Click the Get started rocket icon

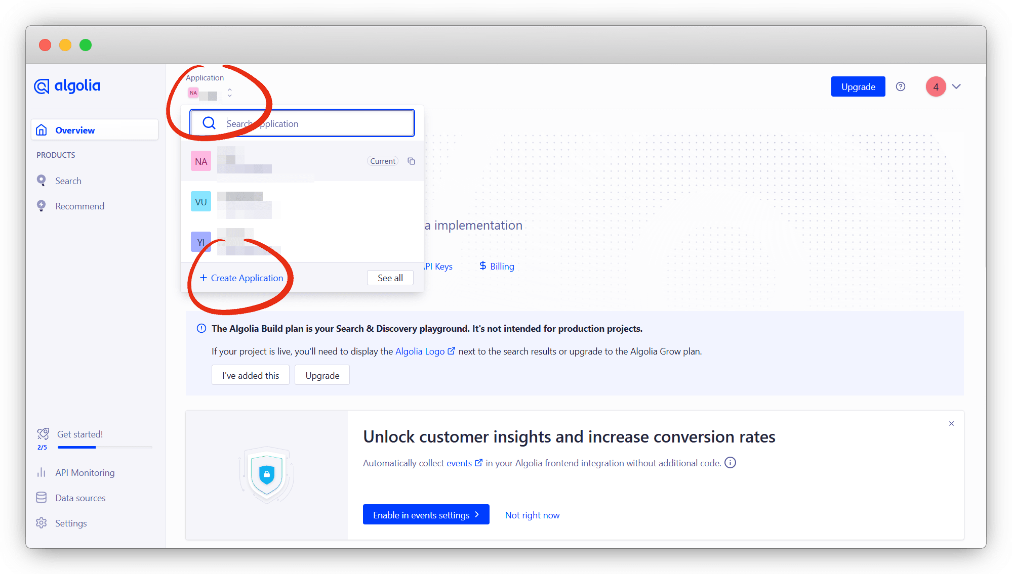(x=43, y=434)
